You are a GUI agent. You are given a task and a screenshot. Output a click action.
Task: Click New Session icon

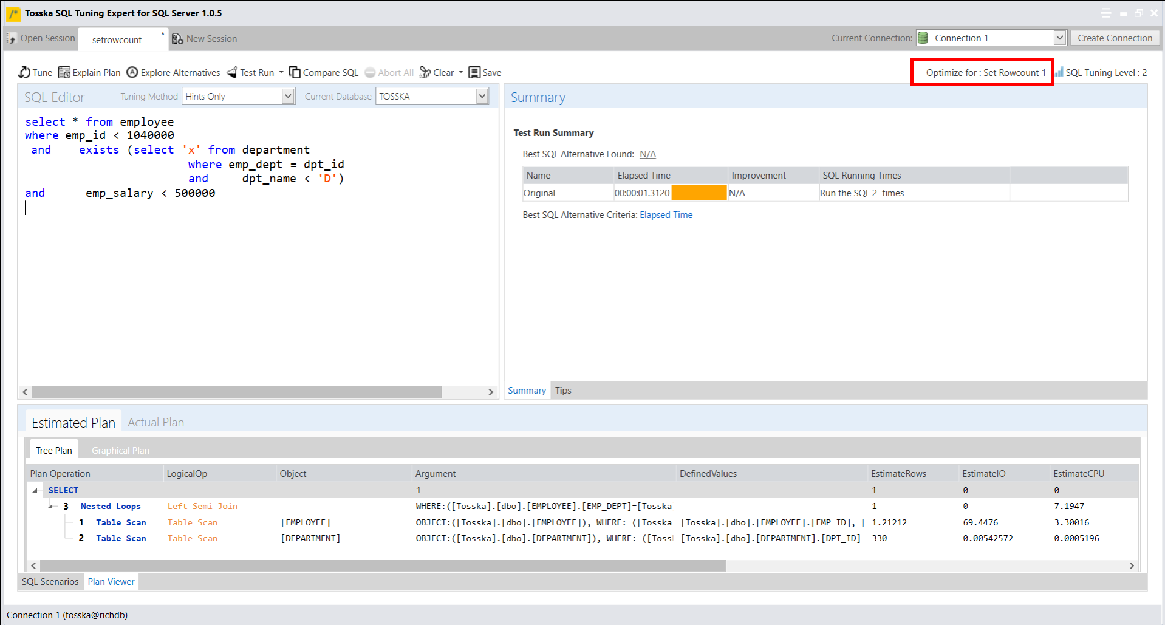click(177, 38)
